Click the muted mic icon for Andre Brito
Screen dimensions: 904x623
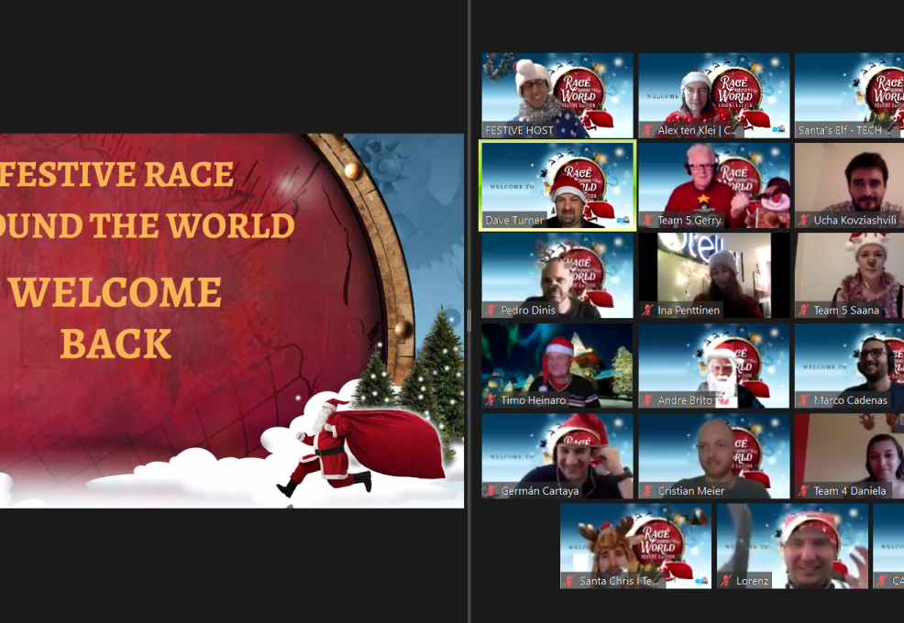coord(648,400)
